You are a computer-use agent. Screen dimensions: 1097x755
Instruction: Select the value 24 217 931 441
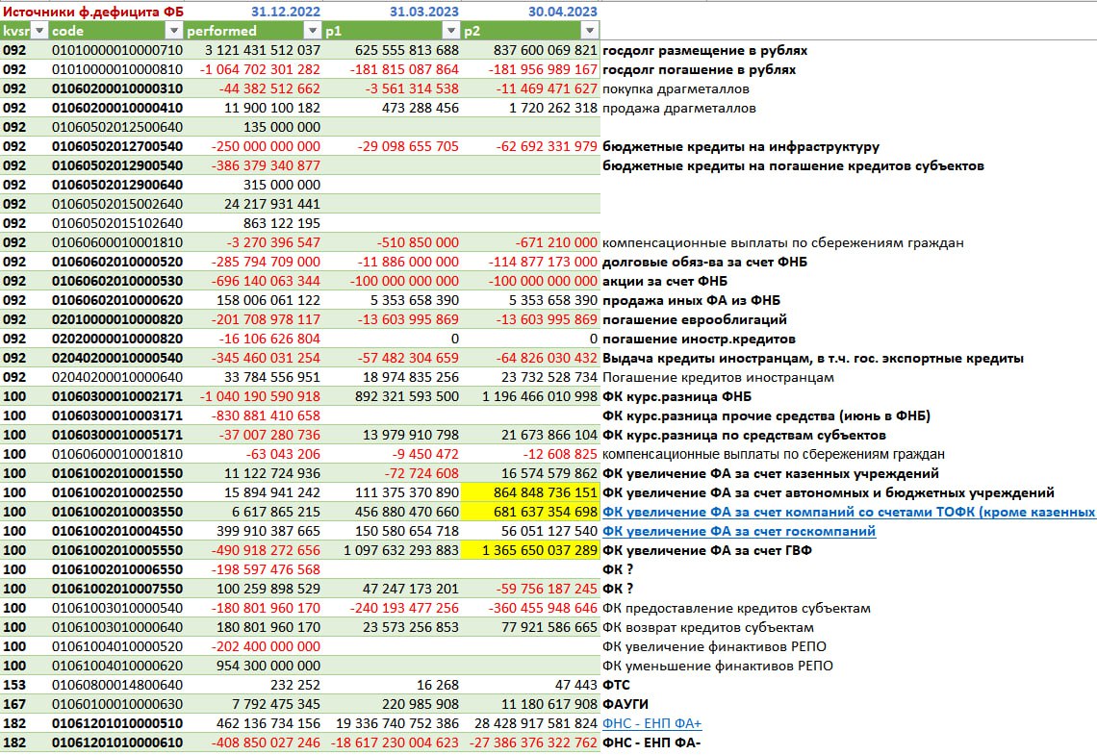pyautogui.click(x=272, y=204)
